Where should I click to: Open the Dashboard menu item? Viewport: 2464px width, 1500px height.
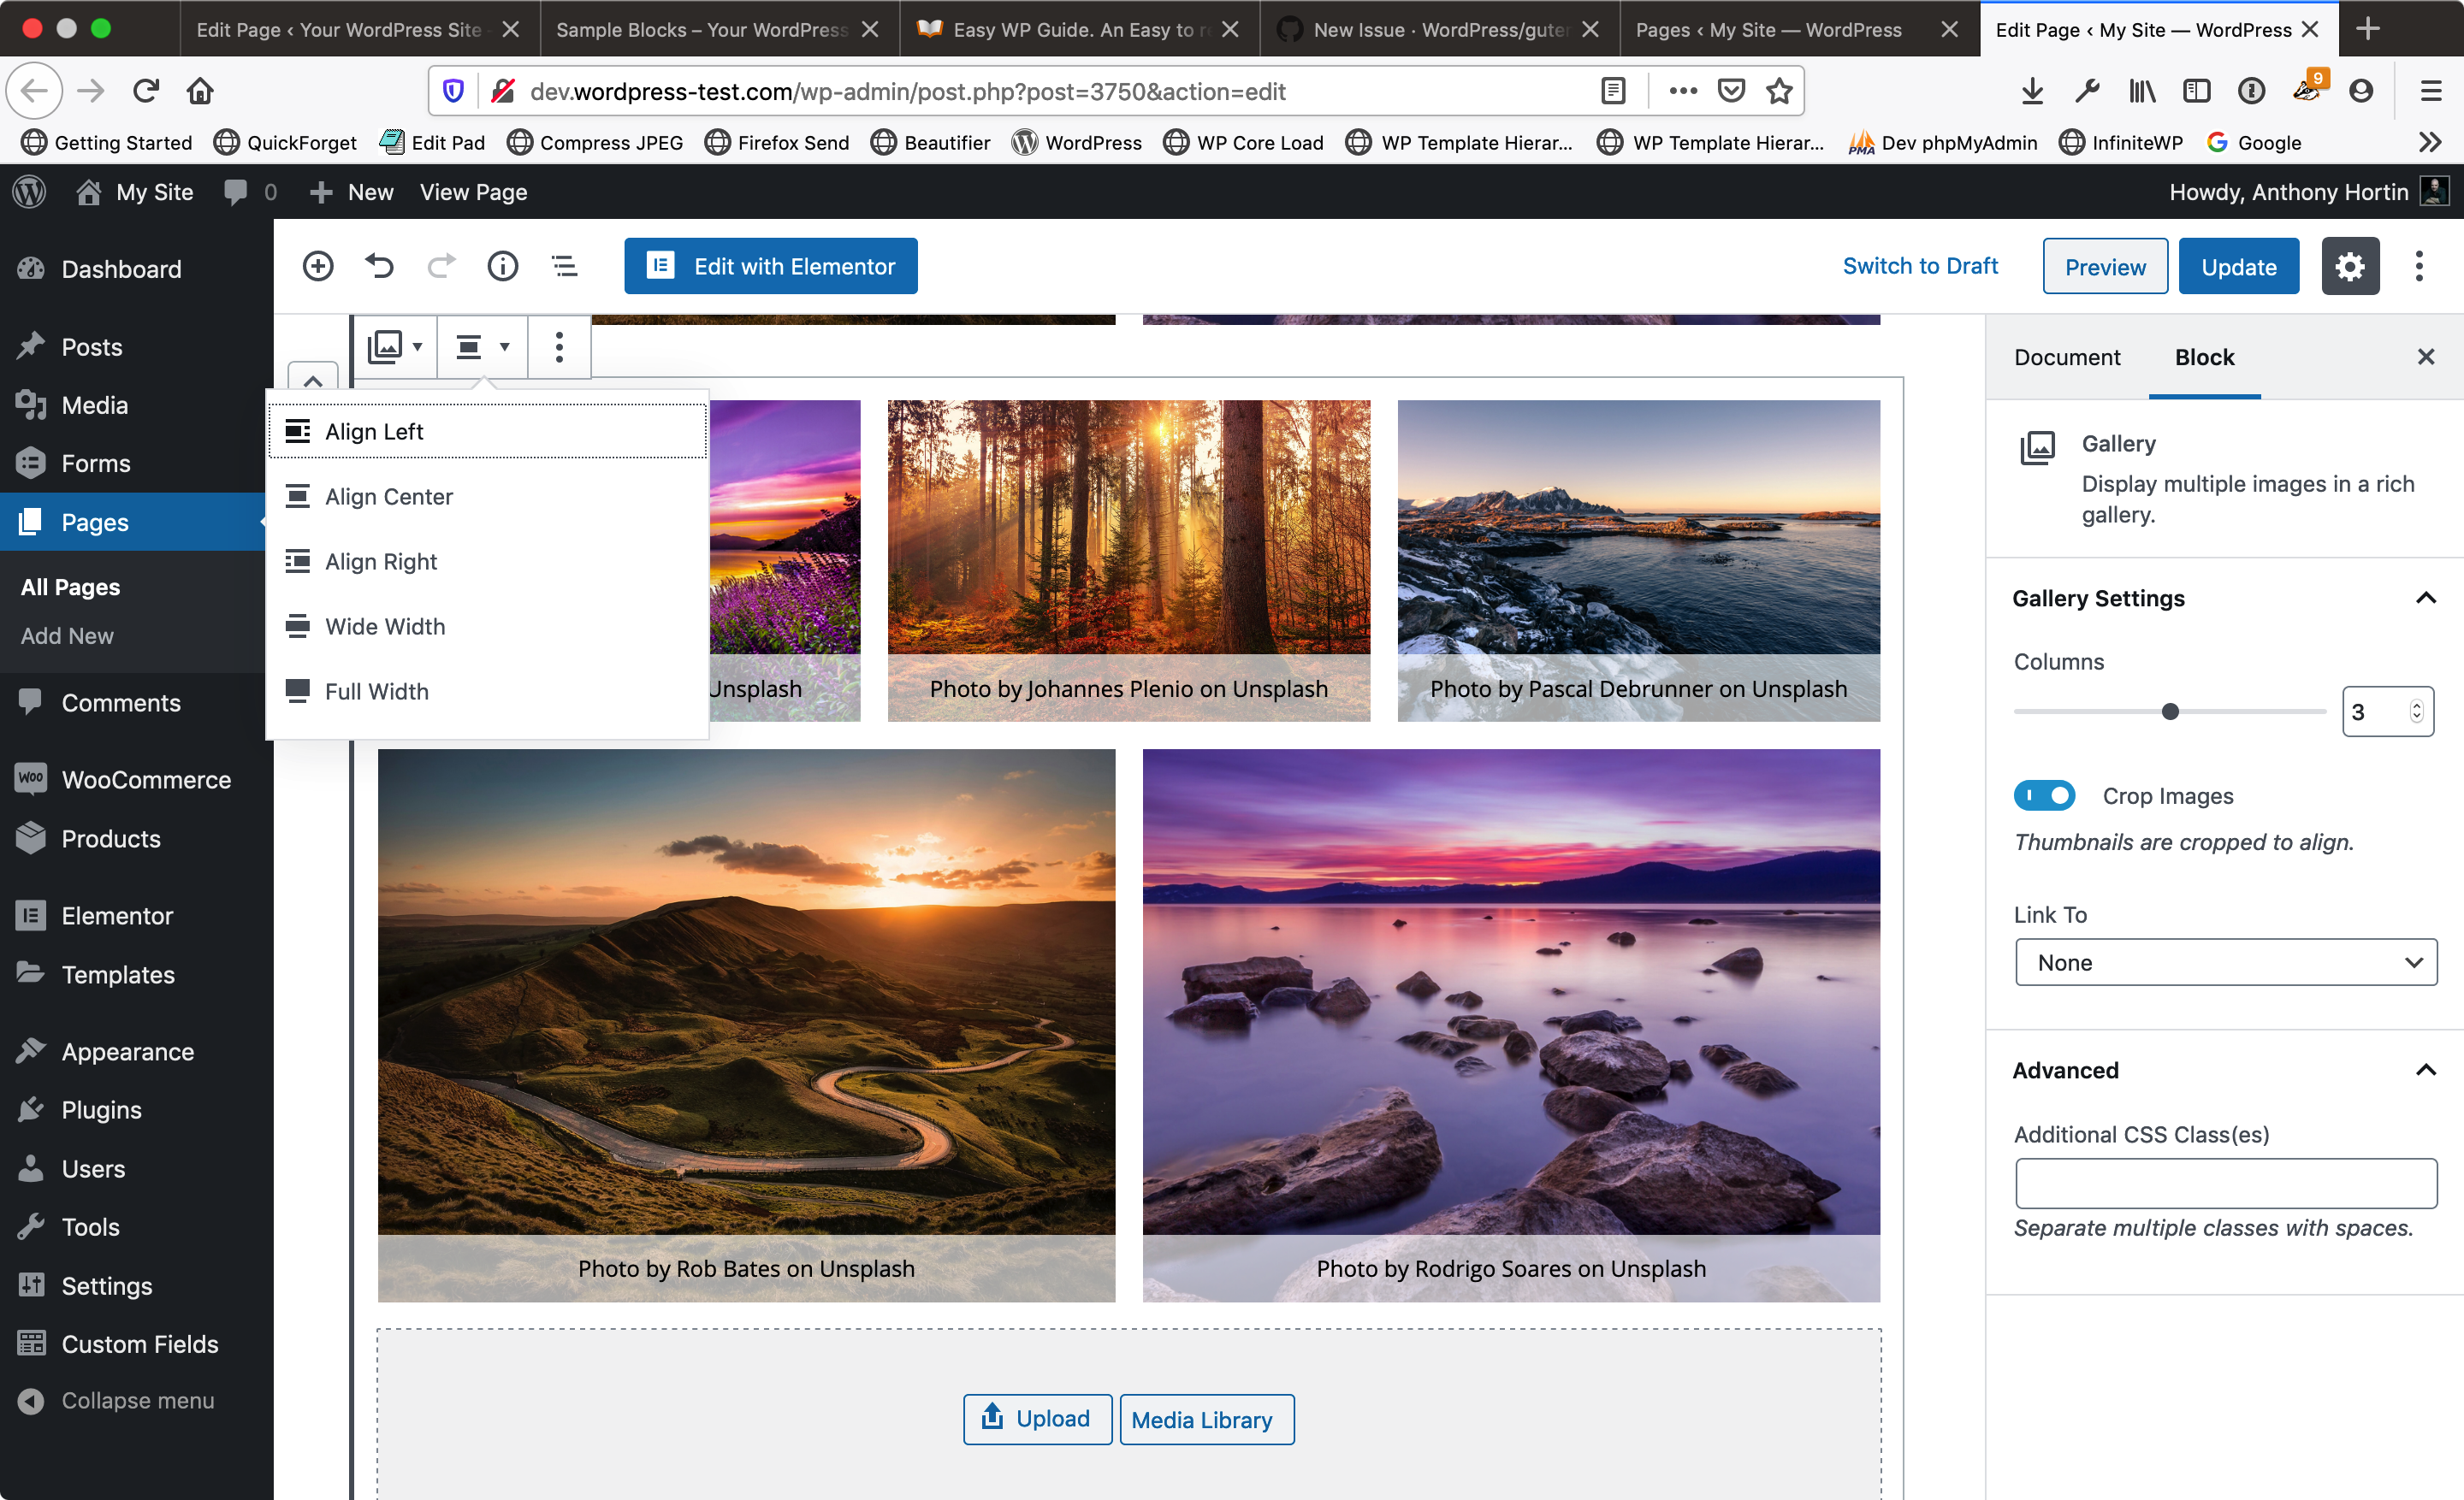pyautogui.click(x=120, y=269)
